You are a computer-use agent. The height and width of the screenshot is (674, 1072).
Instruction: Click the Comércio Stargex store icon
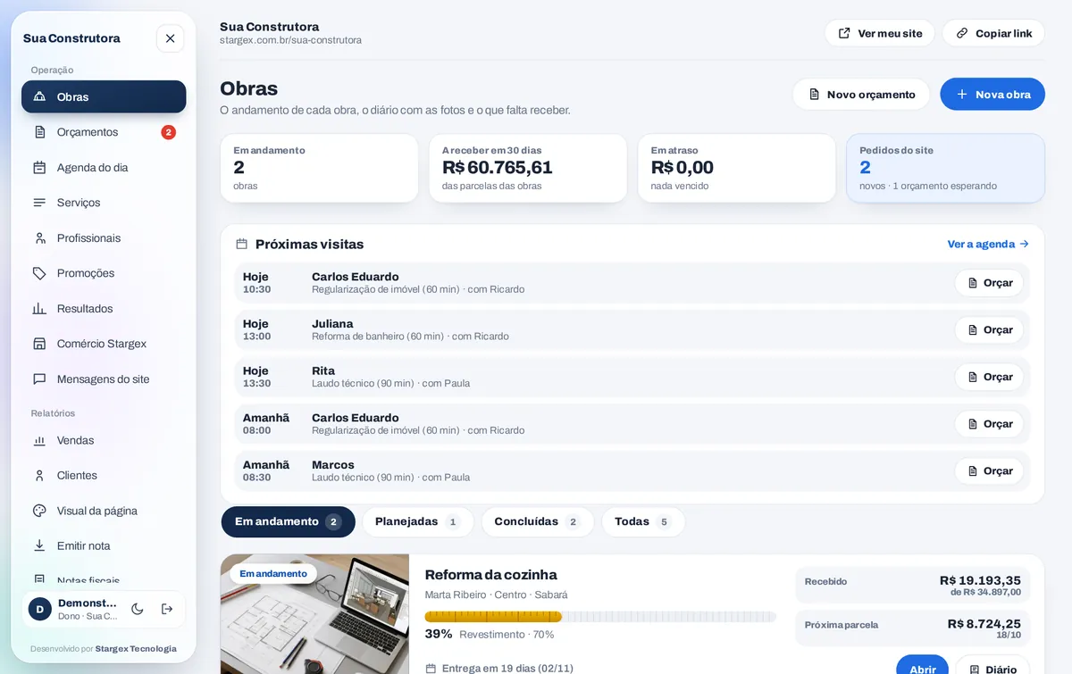tap(39, 344)
